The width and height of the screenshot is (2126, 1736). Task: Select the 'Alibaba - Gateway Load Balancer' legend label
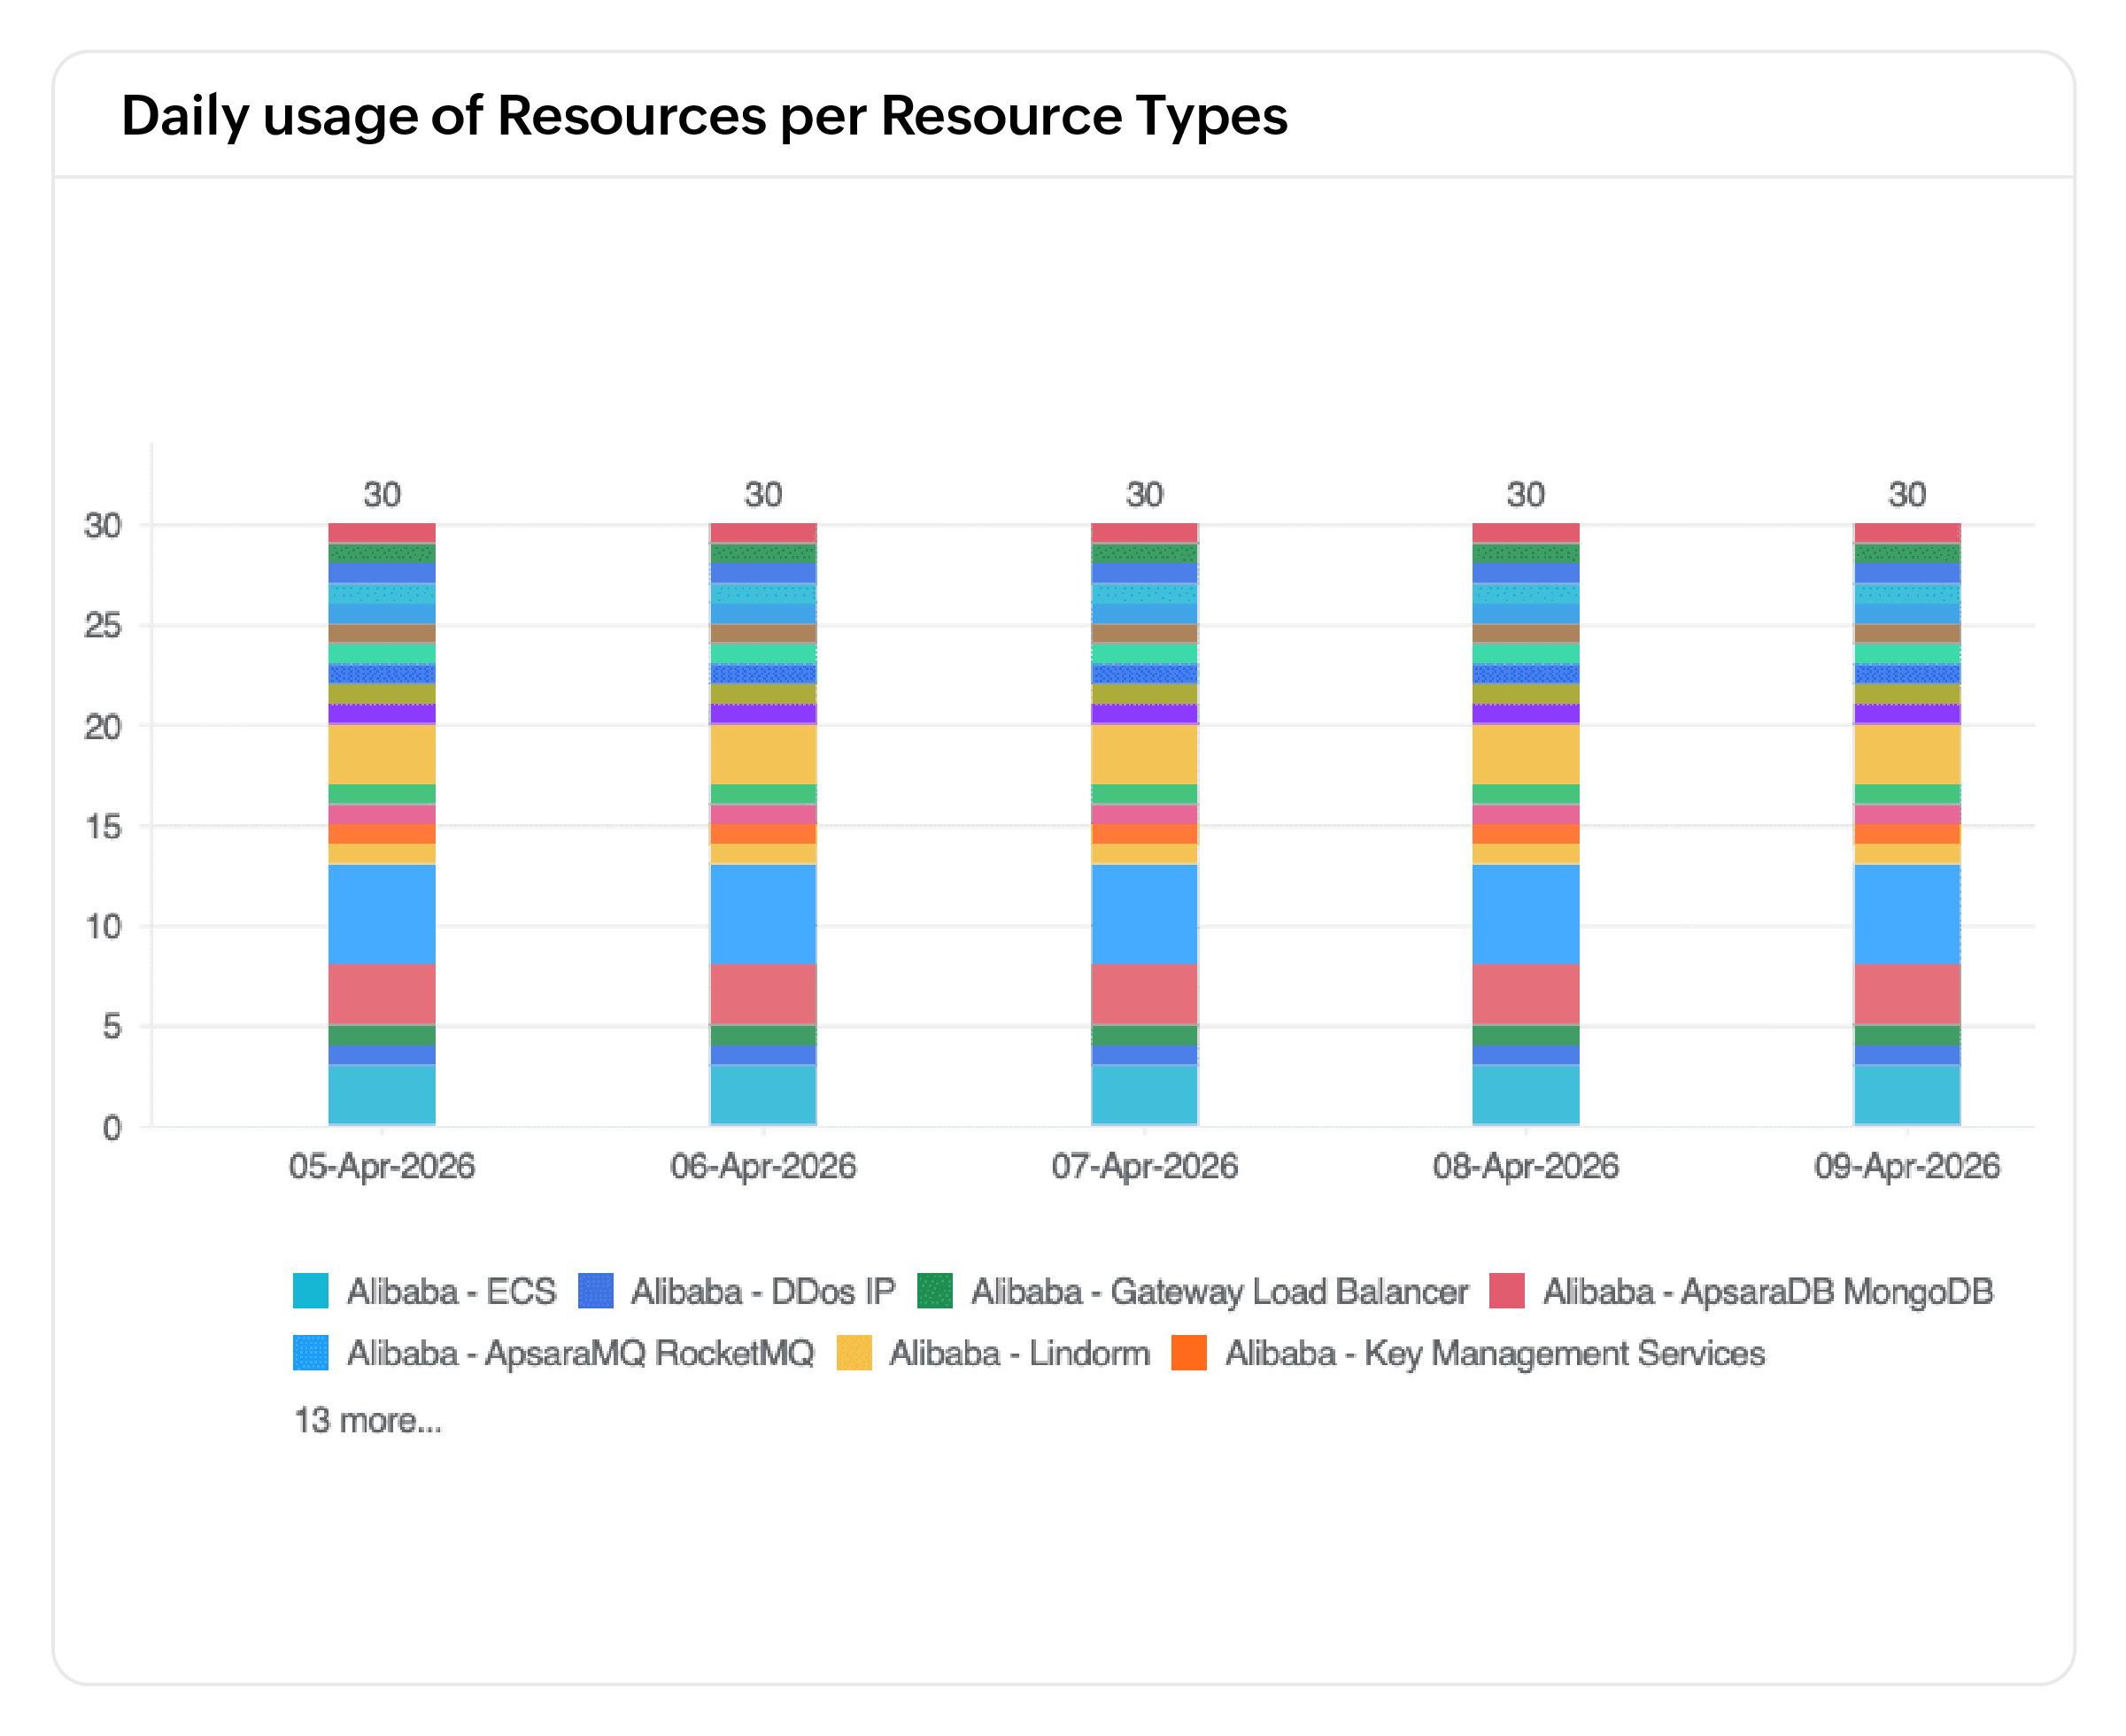[x=1219, y=1291]
